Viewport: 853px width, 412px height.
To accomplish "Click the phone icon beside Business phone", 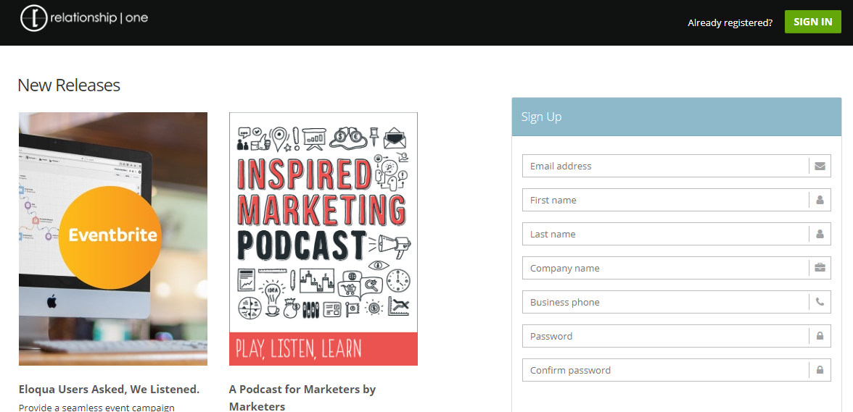I will [x=820, y=303].
